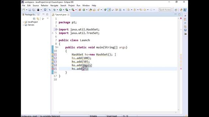This screenshot has height=117, width=209.
Task: Click the Run (green play) button
Action: 60,10
